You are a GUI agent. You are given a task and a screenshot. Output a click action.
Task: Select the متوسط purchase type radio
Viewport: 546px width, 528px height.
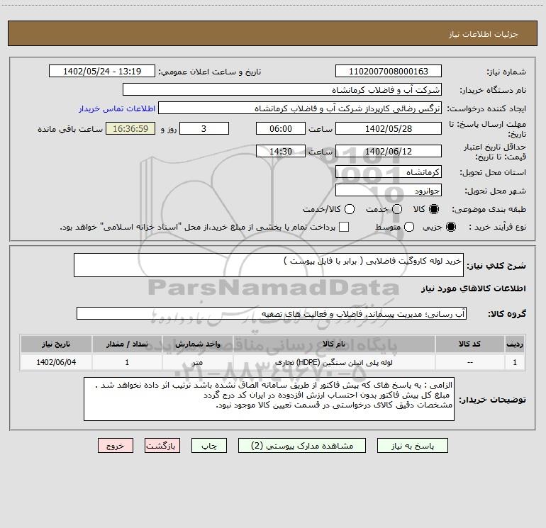[x=409, y=227]
